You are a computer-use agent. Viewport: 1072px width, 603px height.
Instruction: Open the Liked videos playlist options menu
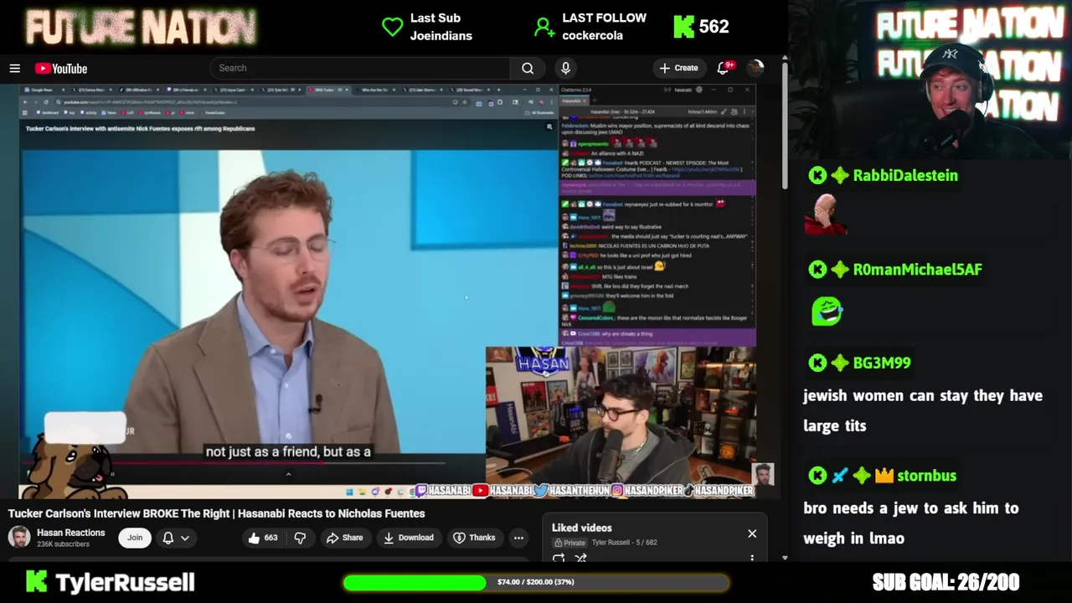[752, 558]
